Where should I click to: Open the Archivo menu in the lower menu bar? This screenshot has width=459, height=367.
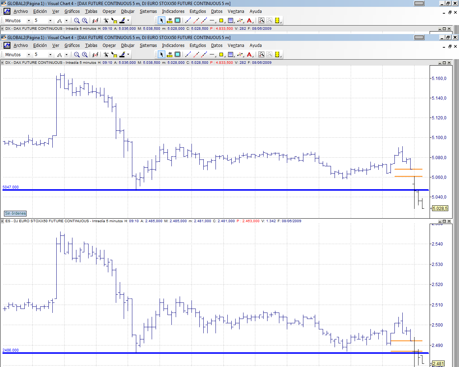21,46
